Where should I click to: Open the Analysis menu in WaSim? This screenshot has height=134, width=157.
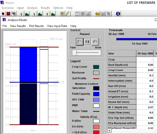coord(32,8)
